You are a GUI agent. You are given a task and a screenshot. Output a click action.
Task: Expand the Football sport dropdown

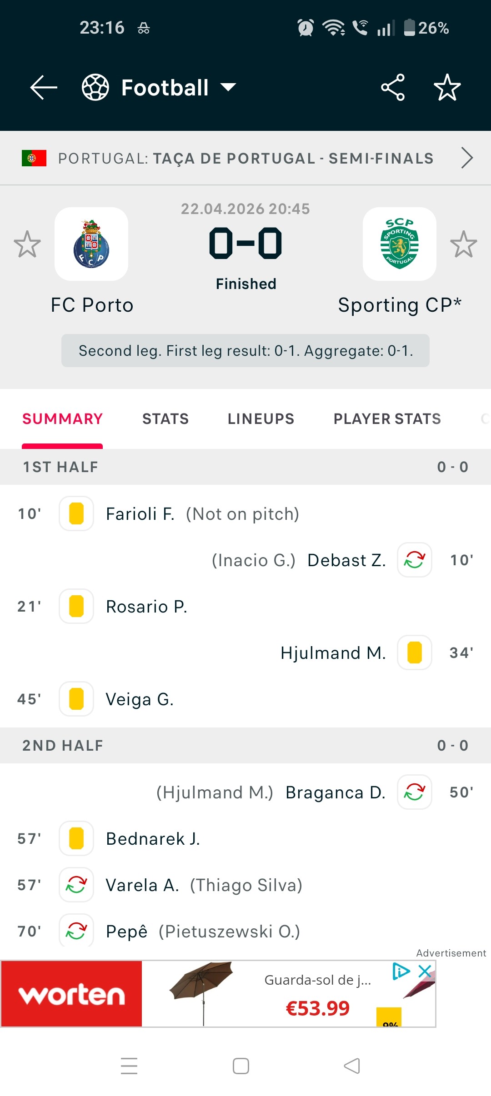(x=159, y=87)
